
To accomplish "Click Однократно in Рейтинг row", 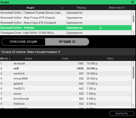I will (74, 28).
